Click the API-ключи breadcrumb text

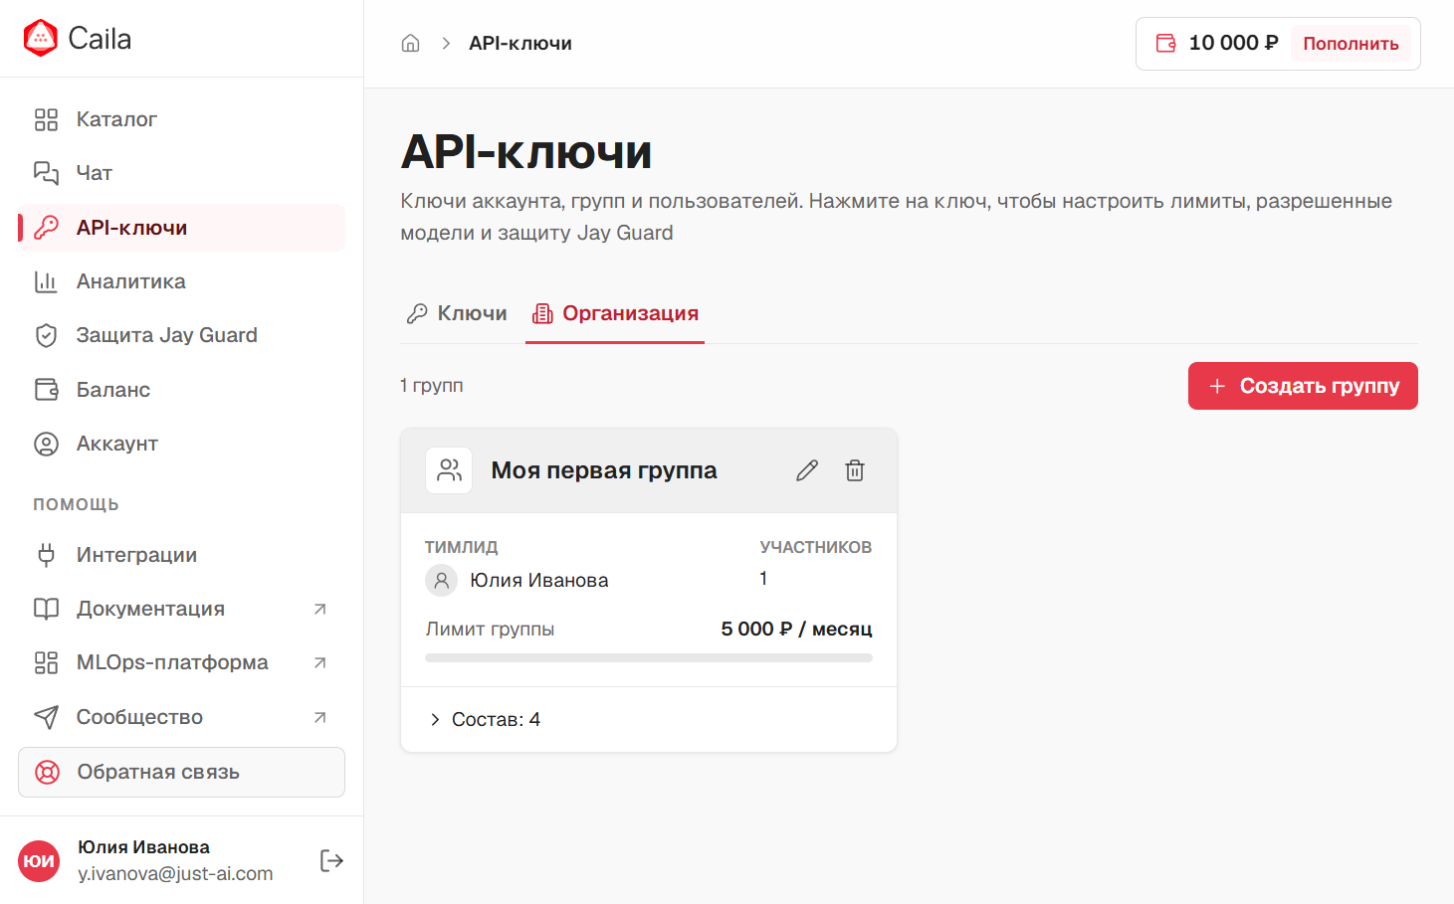[x=520, y=43]
